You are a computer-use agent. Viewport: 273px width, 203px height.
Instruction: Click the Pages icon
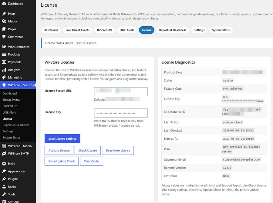point(4,29)
